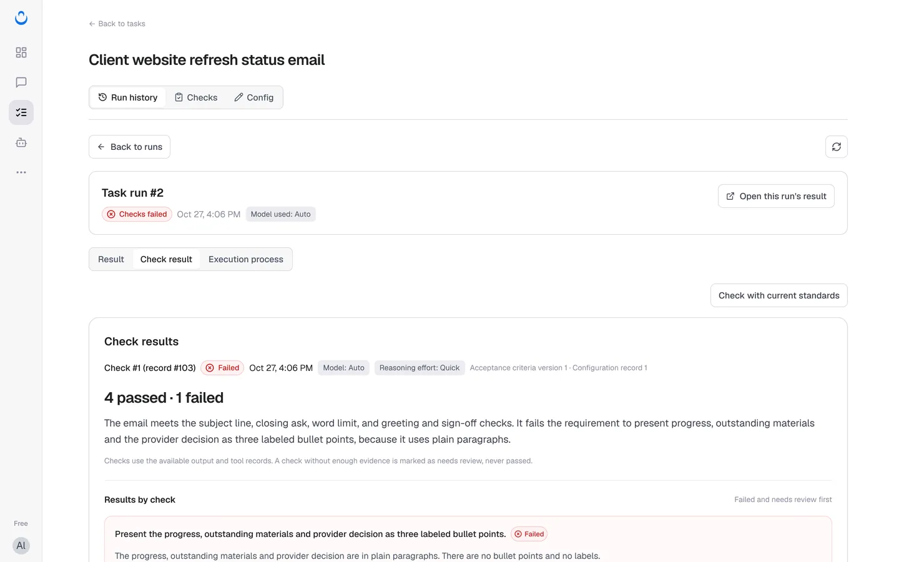Image resolution: width=899 pixels, height=562 pixels.
Task: Click the Client website refresh status email title
Action: point(207,60)
